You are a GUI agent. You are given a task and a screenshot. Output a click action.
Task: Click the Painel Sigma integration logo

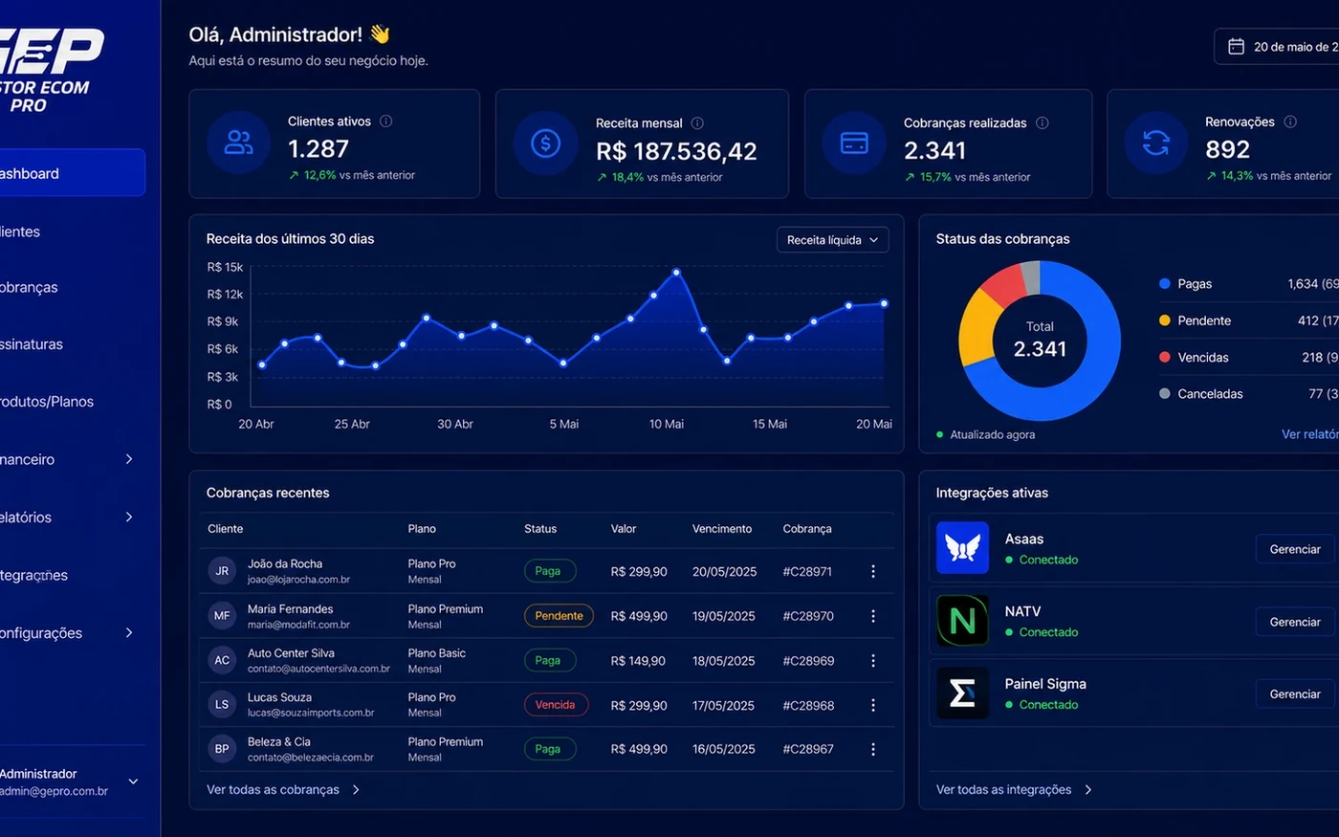click(962, 693)
